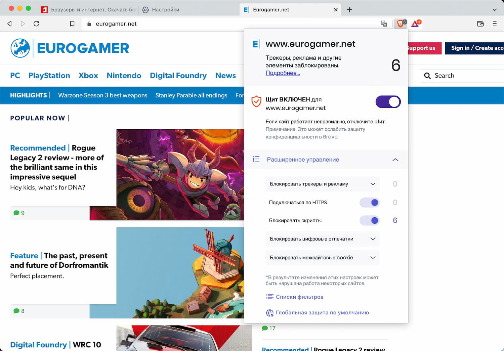Open Блокировать цифровые отпечатки dropdown
Screen dimensions: 504x351
[323, 239]
